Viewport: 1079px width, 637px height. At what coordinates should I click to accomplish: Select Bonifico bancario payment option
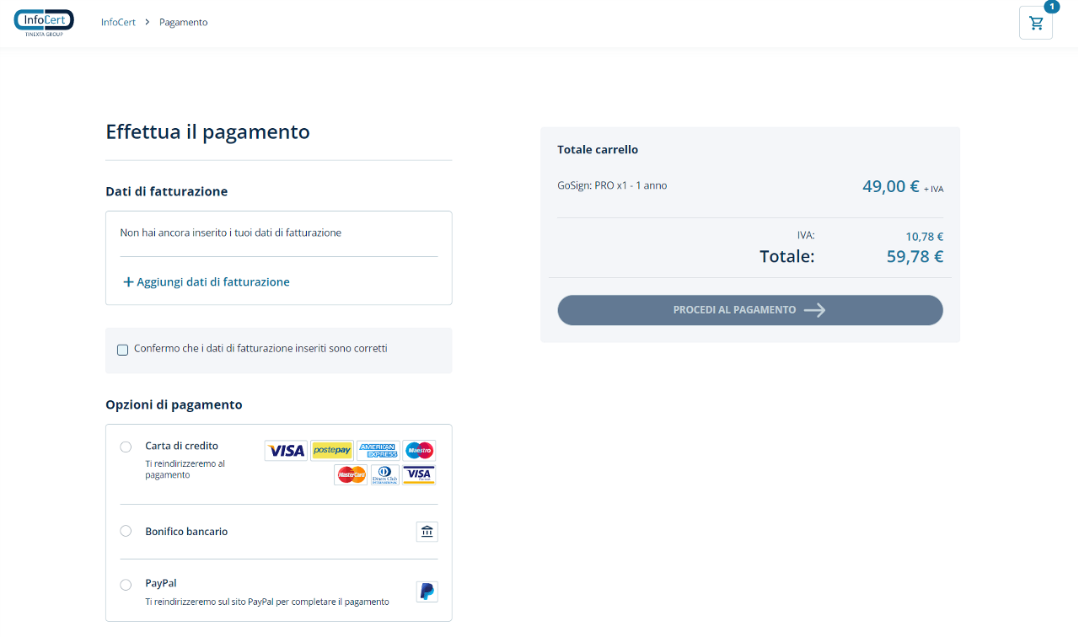(126, 531)
